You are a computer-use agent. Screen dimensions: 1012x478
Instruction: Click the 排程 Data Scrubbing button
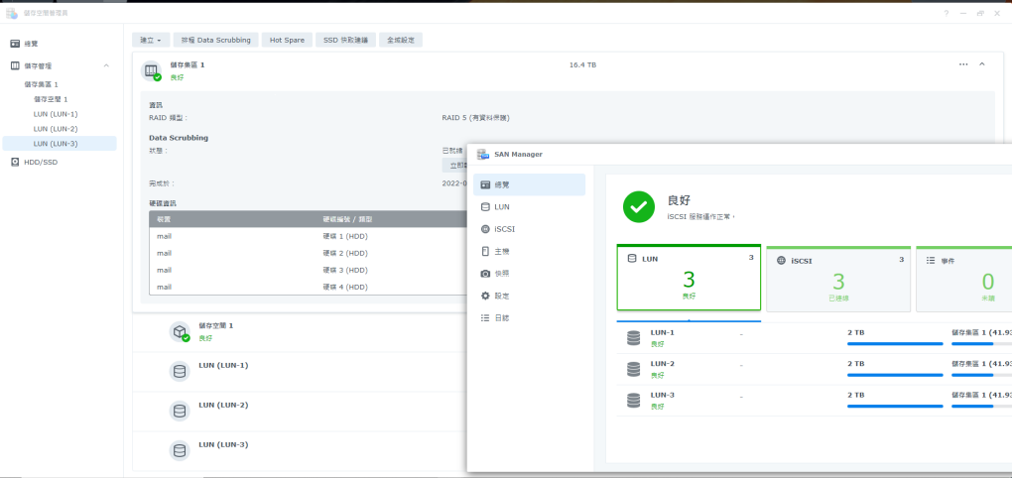[x=215, y=40]
